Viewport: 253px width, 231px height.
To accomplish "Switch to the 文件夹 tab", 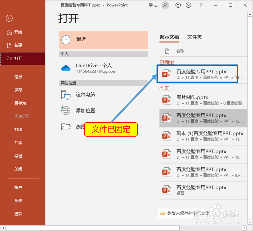I will coord(195,37).
